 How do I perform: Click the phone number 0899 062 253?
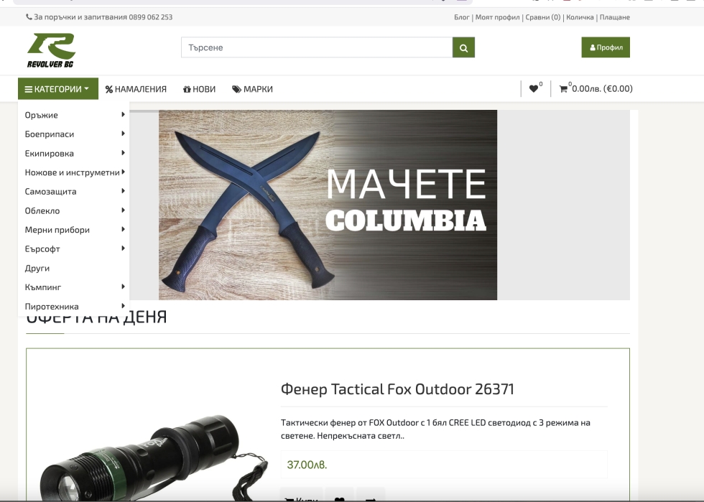pos(150,17)
